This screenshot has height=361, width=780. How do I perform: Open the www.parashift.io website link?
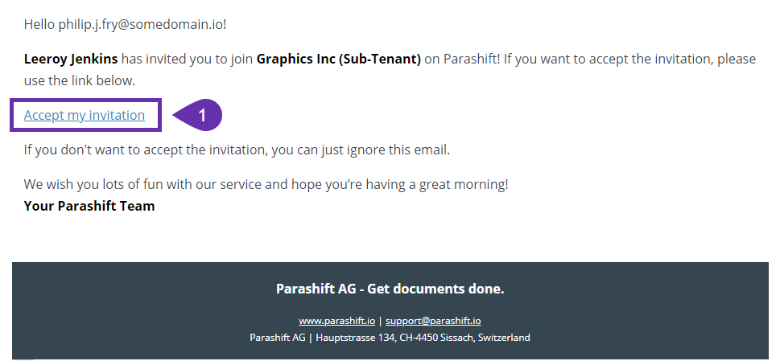pyautogui.click(x=336, y=321)
